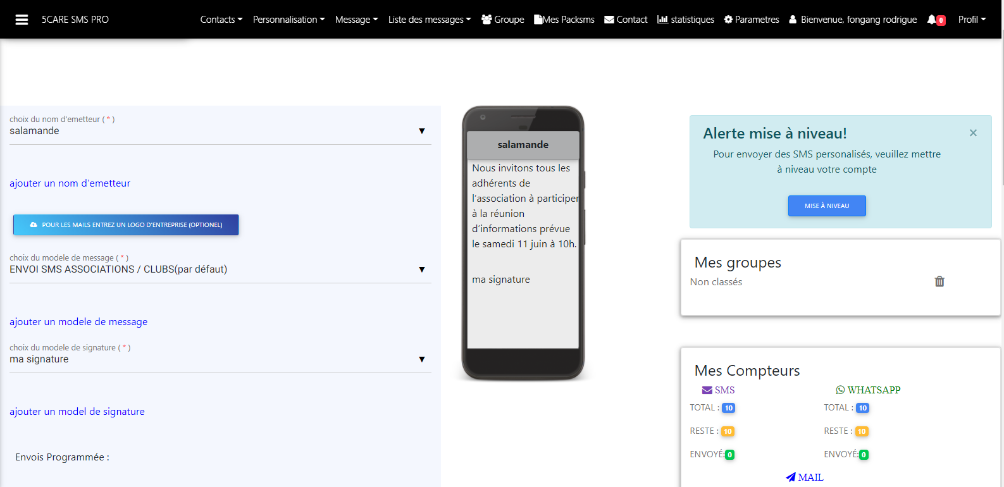Open the hamburger menu icon
The image size is (1004, 487).
(22, 20)
